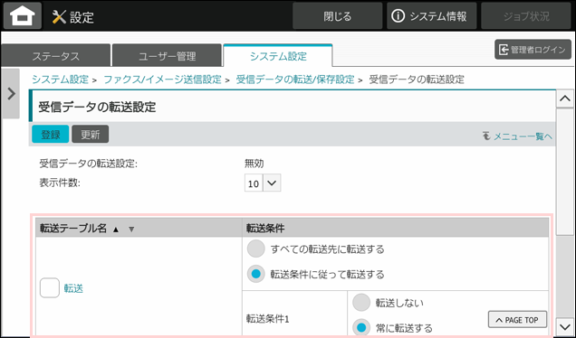This screenshot has height=338, width=576.
Task: Click the administrator login door icon
Action: (x=504, y=50)
